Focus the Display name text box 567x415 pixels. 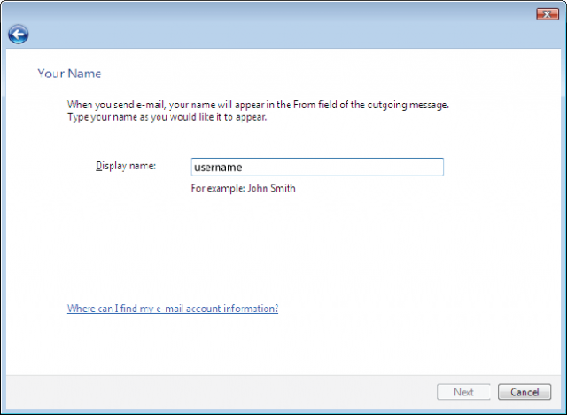[x=316, y=167]
